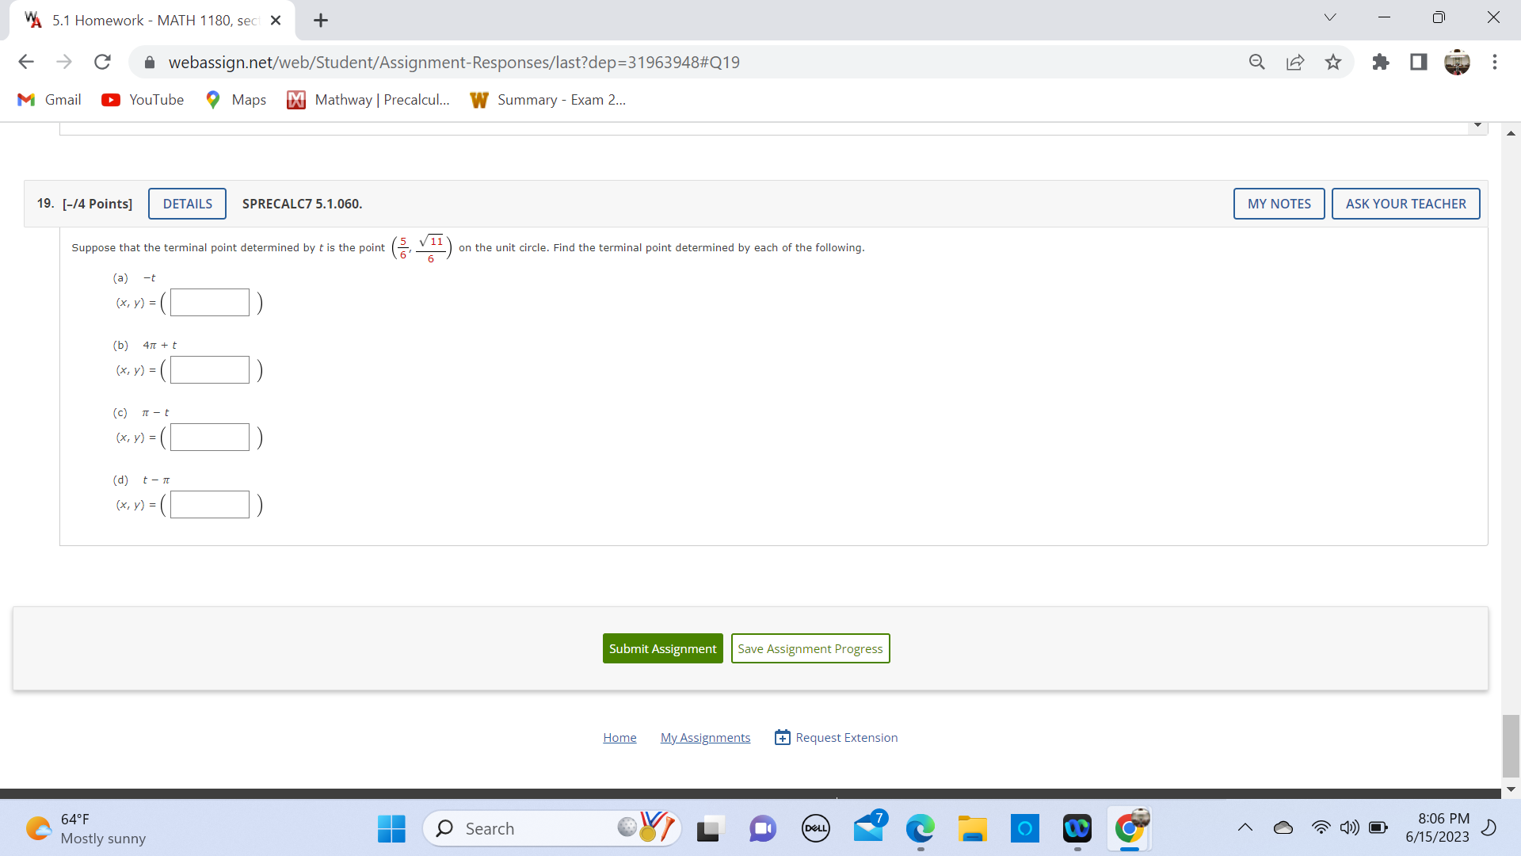Open the My Assignments link
Image resolution: width=1521 pixels, height=856 pixels.
coord(705,737)
